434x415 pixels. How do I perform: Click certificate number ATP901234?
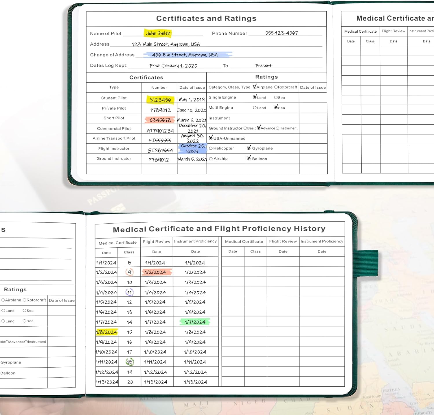160,131
